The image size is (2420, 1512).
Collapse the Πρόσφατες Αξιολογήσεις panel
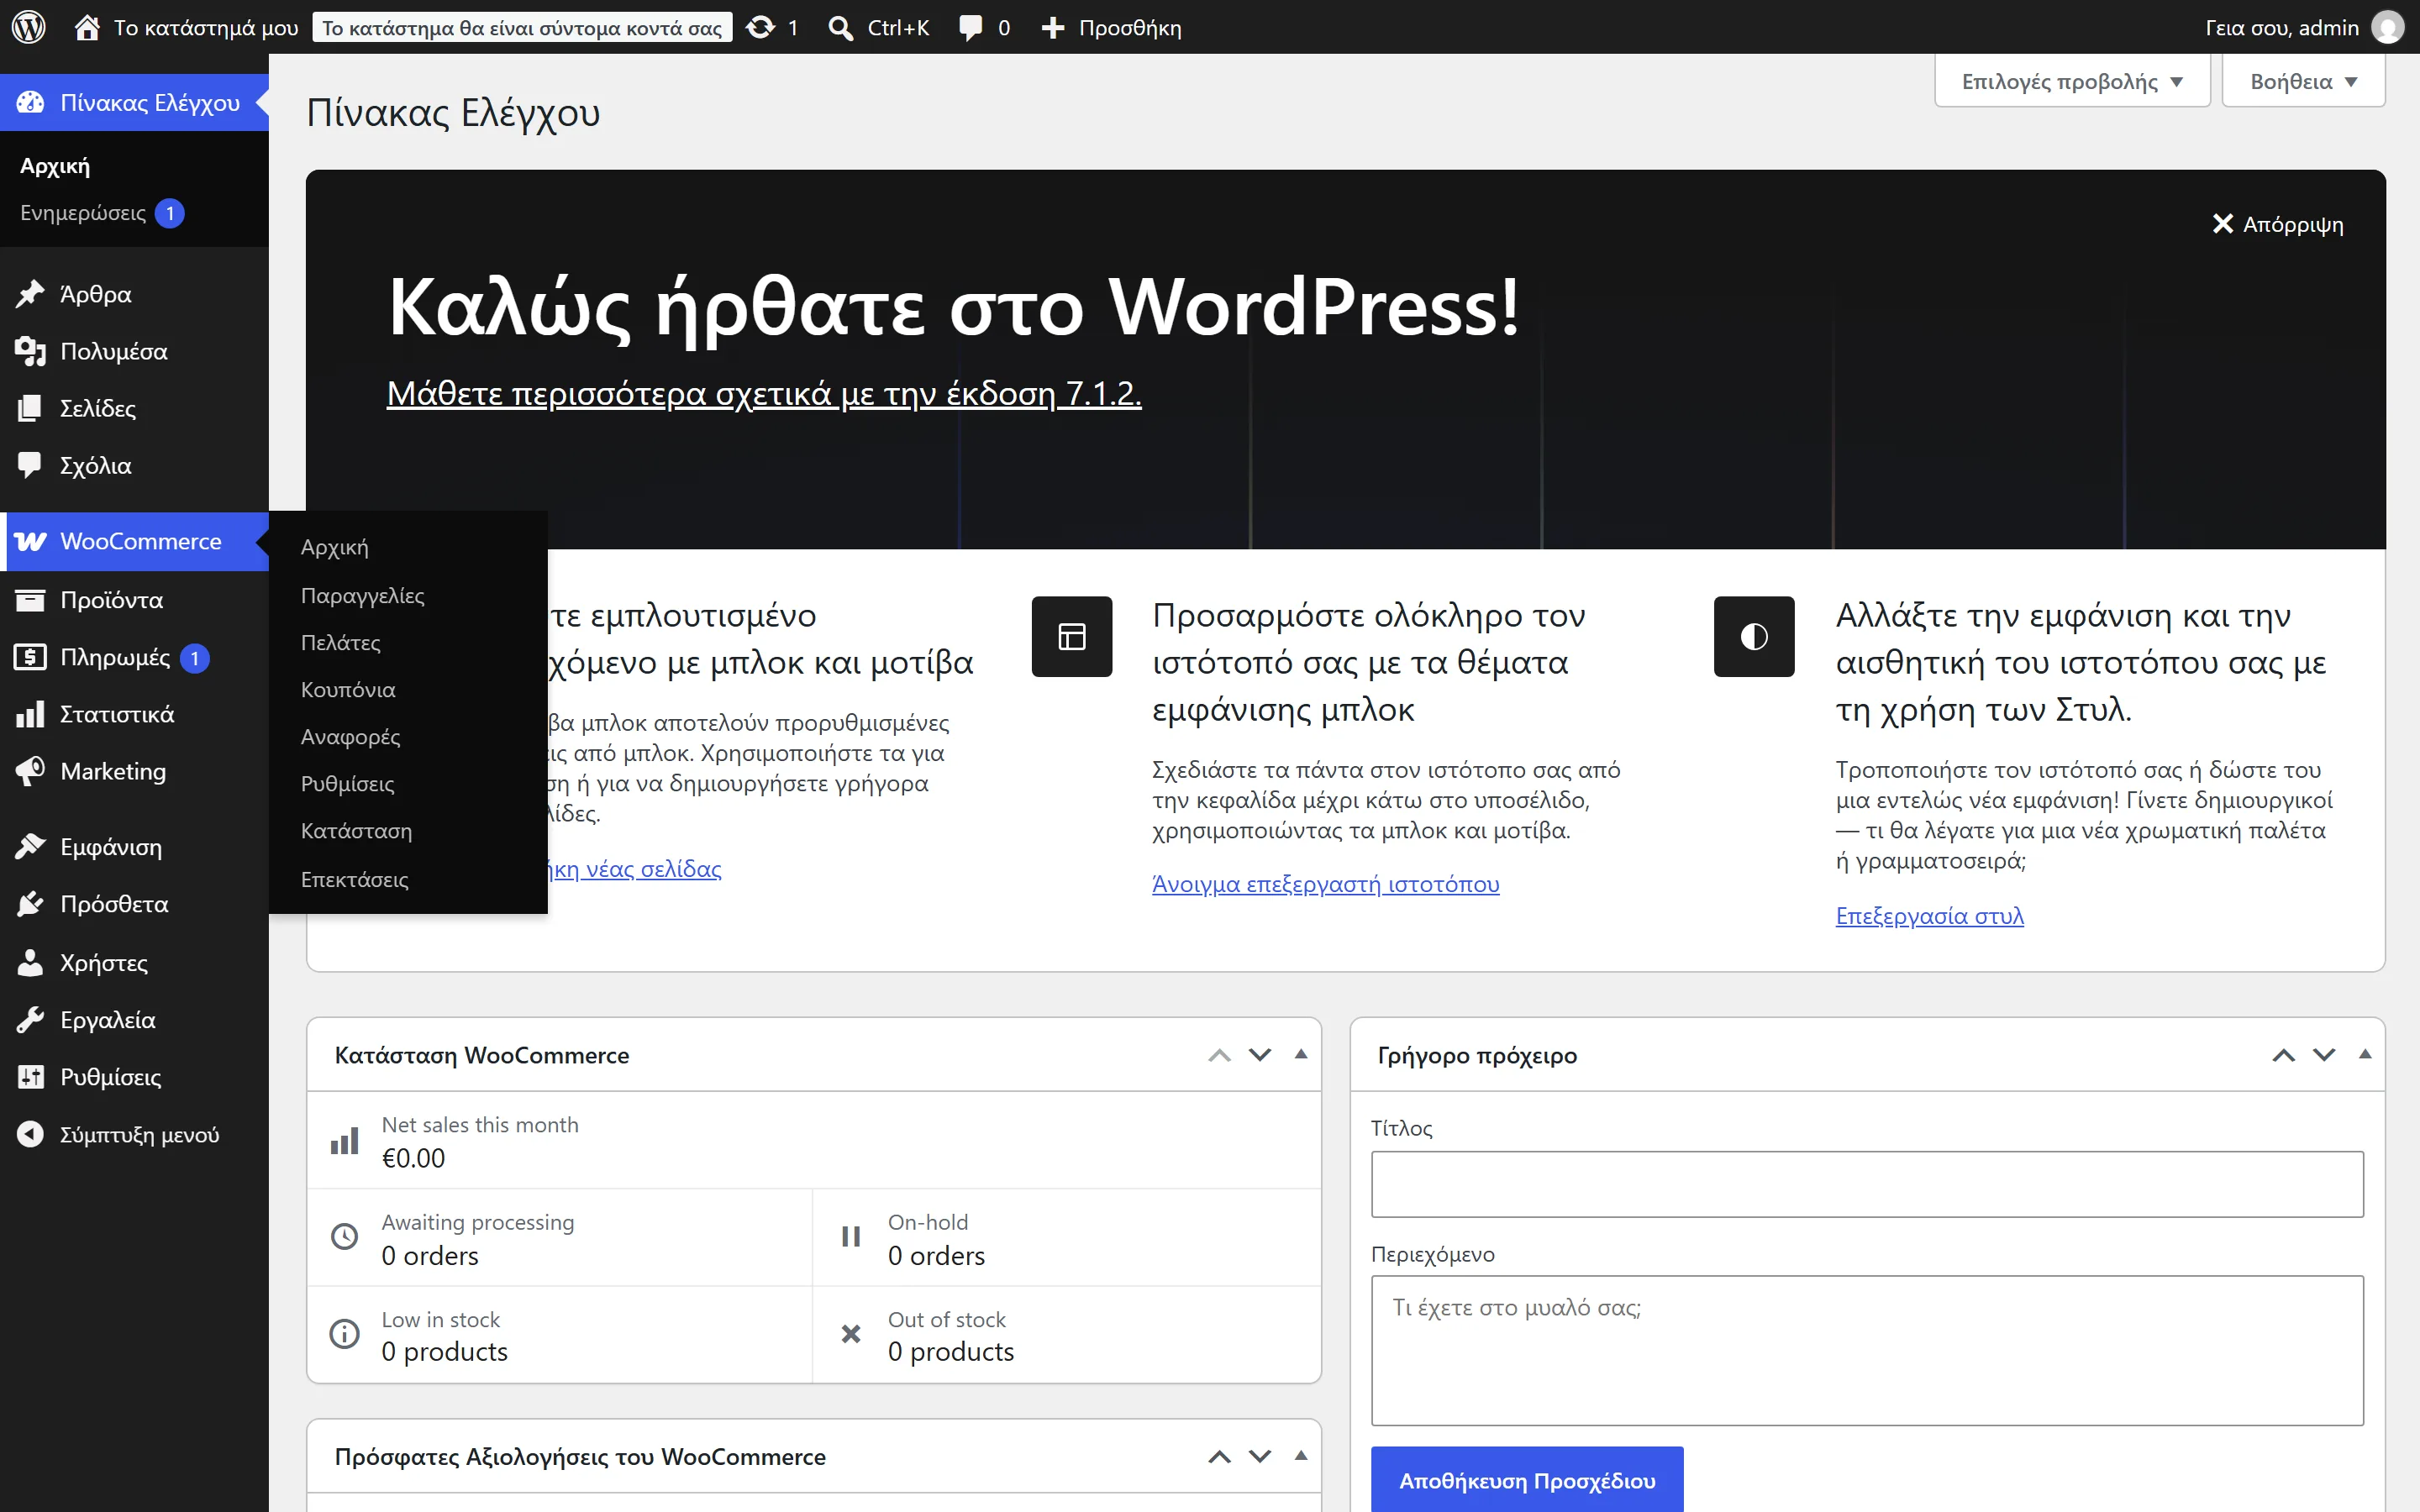tap(1301, 1456)
